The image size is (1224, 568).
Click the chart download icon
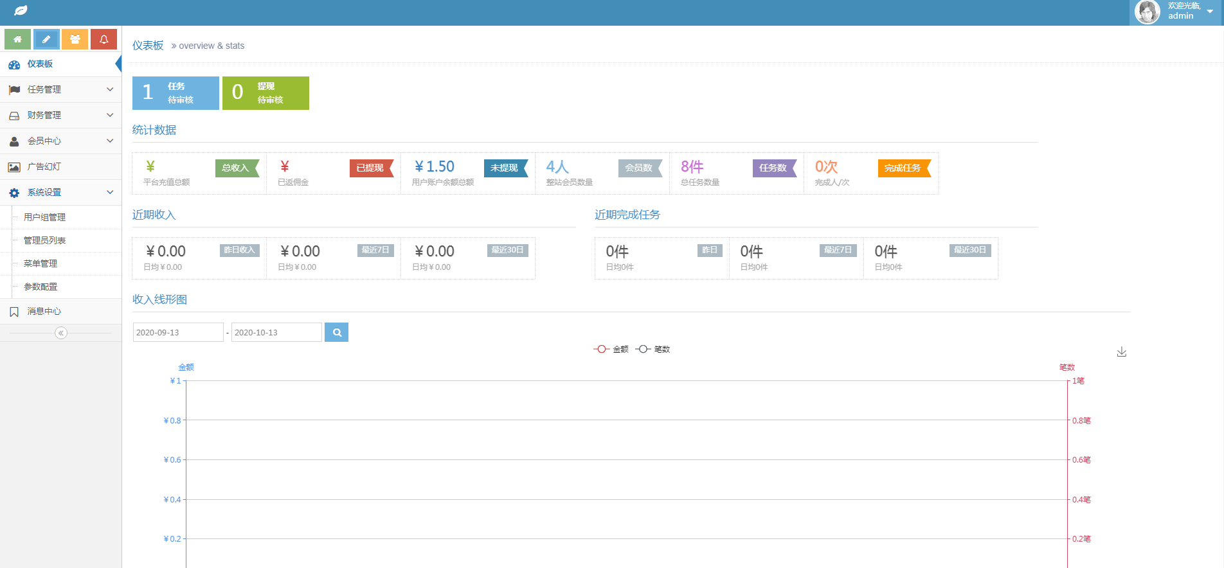point(1121,352)
